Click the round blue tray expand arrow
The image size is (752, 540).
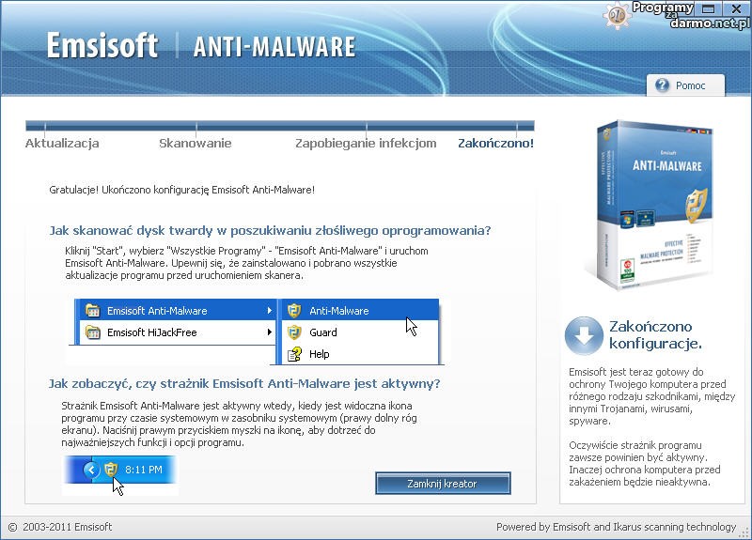click(91, 469)
